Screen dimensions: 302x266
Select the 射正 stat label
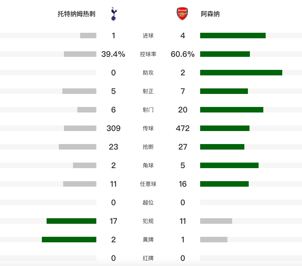[148, 92]
